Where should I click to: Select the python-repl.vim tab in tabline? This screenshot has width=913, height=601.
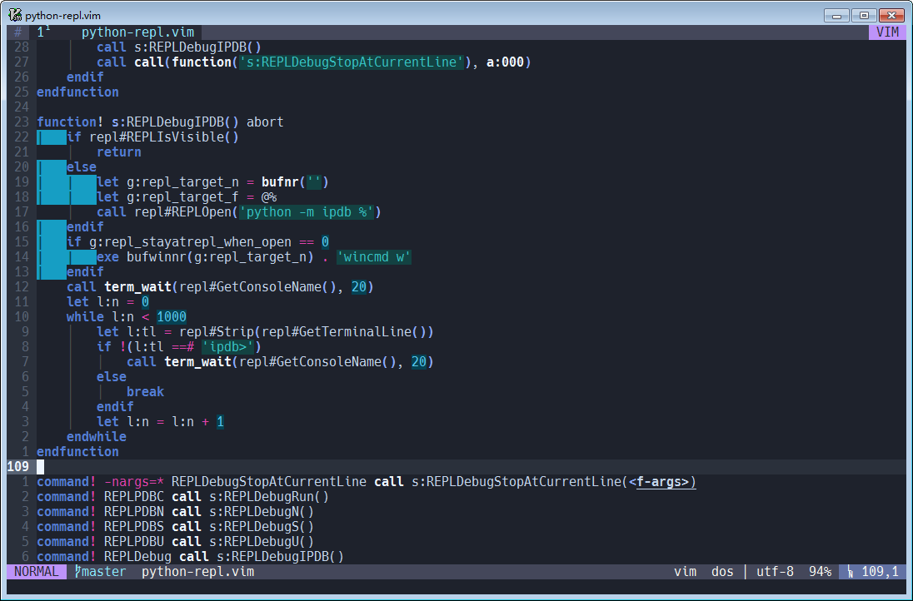coord(137,32)
